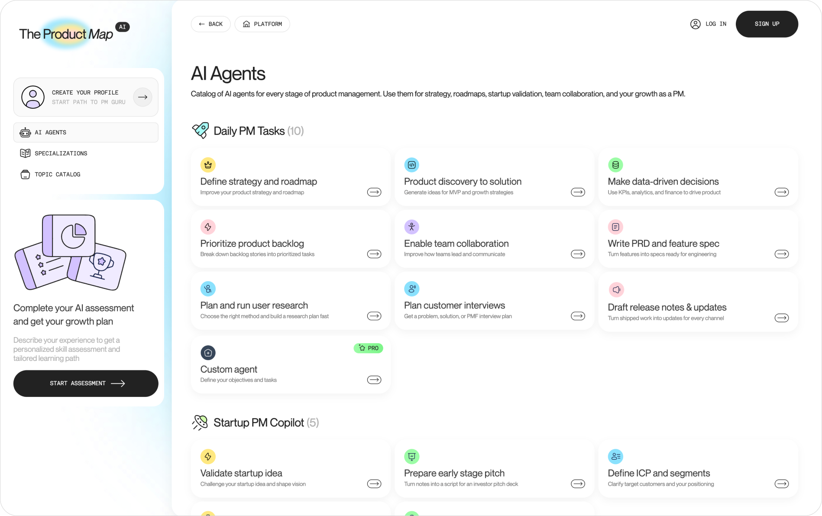
Task: Open the Define ICP and segments card
Action: tap(698, 469)
